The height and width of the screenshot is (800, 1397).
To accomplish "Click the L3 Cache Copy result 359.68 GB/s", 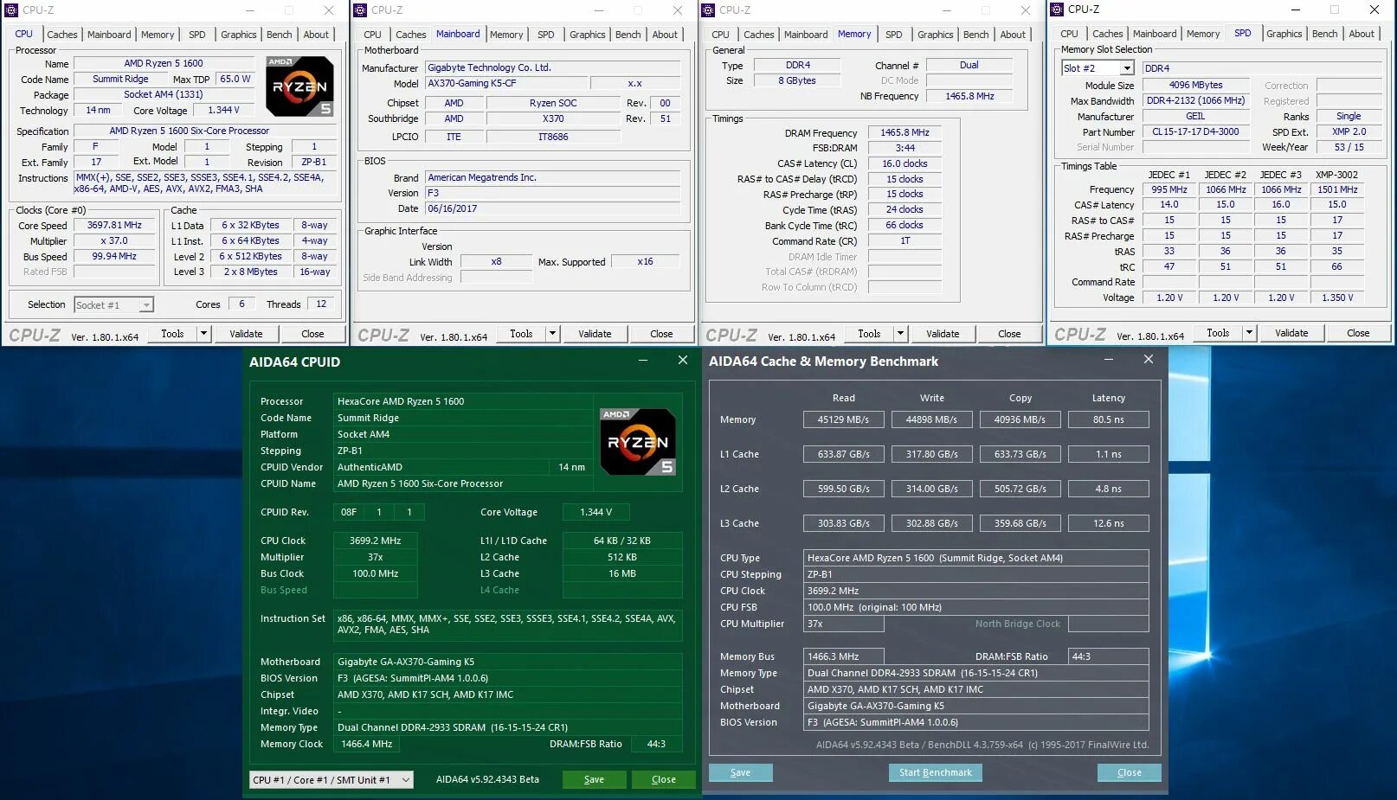I will tap(1020, 523).
